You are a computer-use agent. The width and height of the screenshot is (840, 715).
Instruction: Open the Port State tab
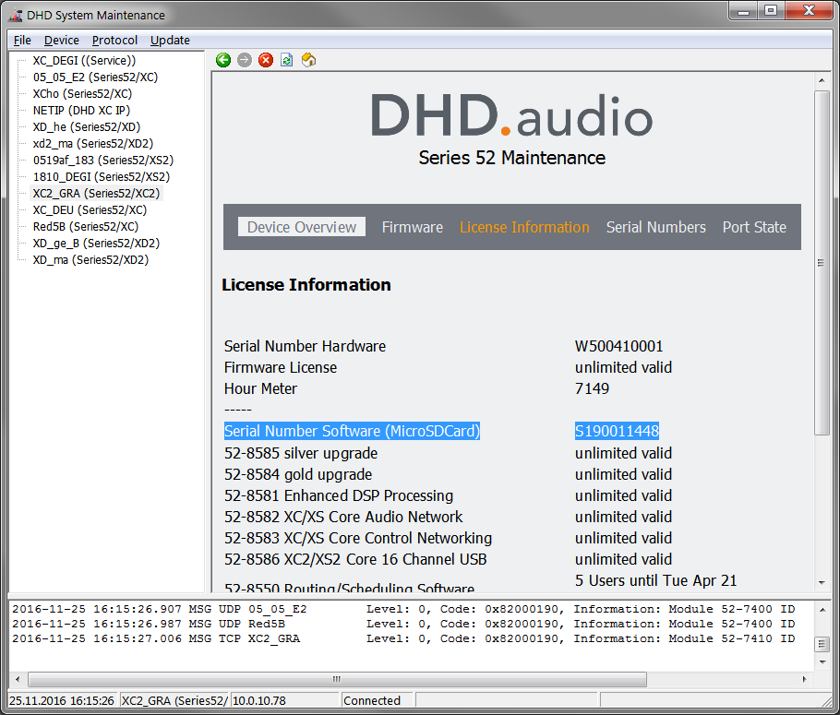(x=754, y=227)
